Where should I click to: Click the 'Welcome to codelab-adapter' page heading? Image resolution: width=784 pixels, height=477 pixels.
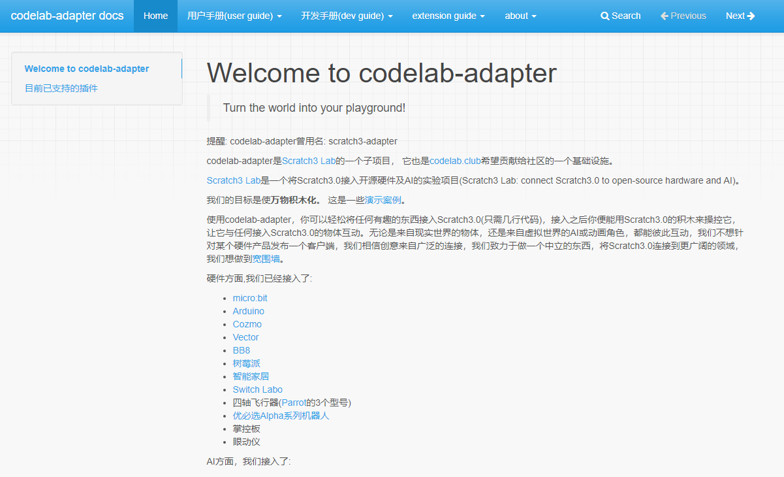(382, 73)
